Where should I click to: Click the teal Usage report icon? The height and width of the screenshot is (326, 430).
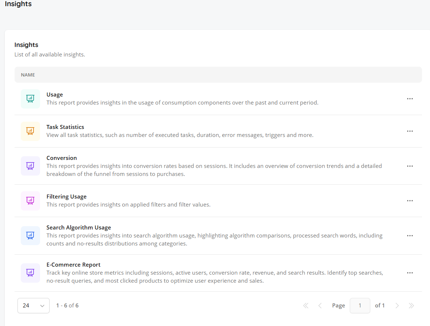pos(30,99)
